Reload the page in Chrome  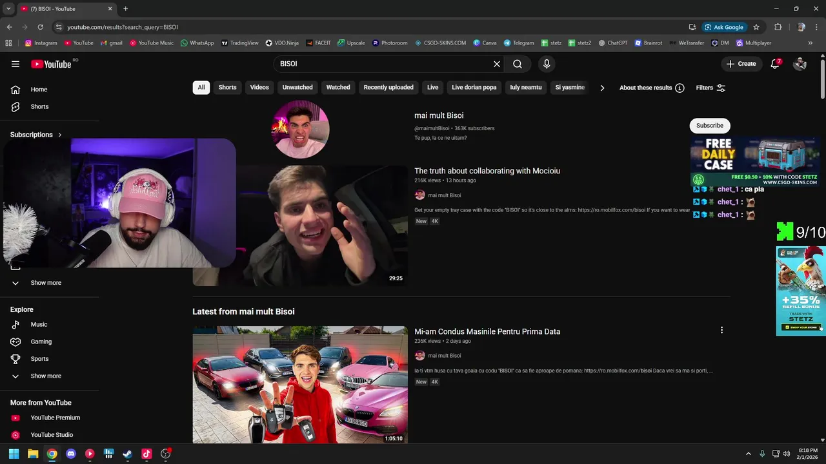pos(41,27)
